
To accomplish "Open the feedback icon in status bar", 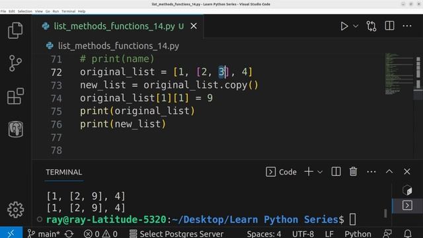I will coord(387,233).
